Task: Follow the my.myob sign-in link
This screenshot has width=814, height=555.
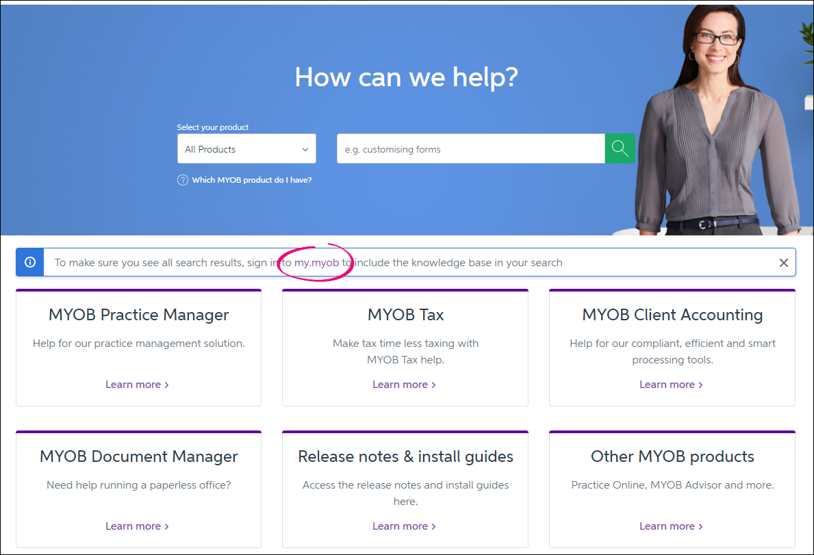Action: coord(317,263)
